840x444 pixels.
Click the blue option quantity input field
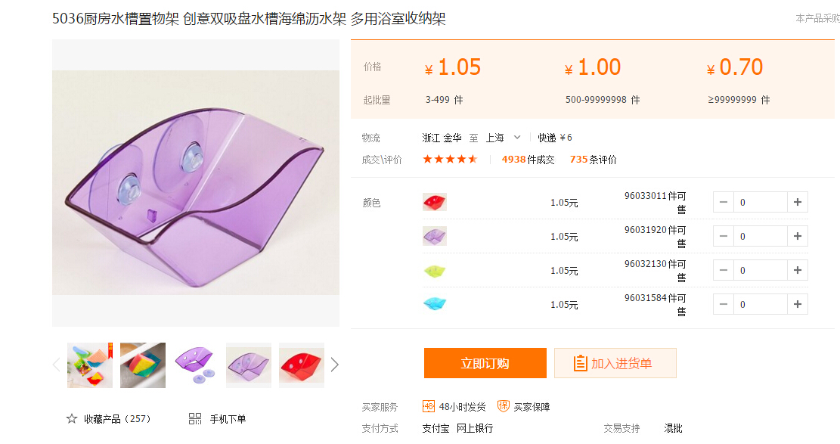pyautogui.click(x=760, y=304)
